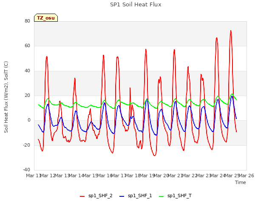Click the 0 y-axis tick label
The height and width of the screenshot is (204, 272).
[x=29, y=120]
